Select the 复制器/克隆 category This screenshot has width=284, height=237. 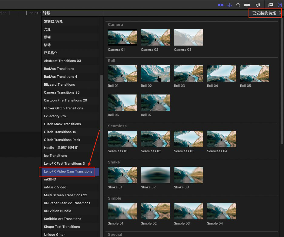(70, 21)
